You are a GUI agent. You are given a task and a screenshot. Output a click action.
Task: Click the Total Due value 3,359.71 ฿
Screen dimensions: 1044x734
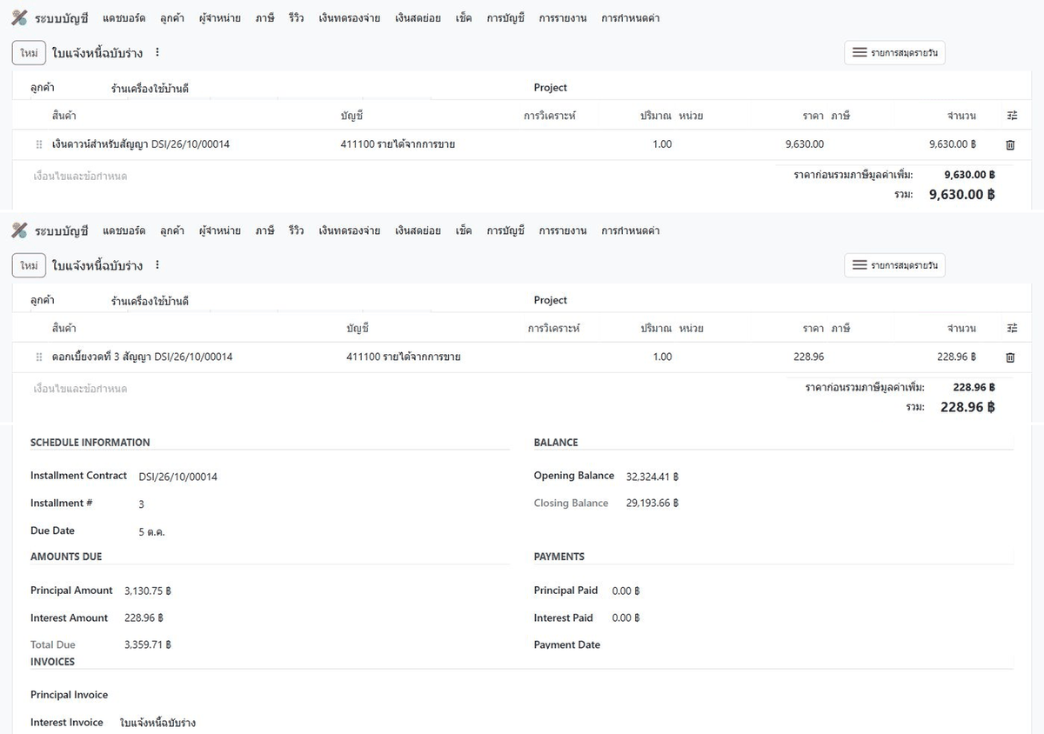coord(148,645)
